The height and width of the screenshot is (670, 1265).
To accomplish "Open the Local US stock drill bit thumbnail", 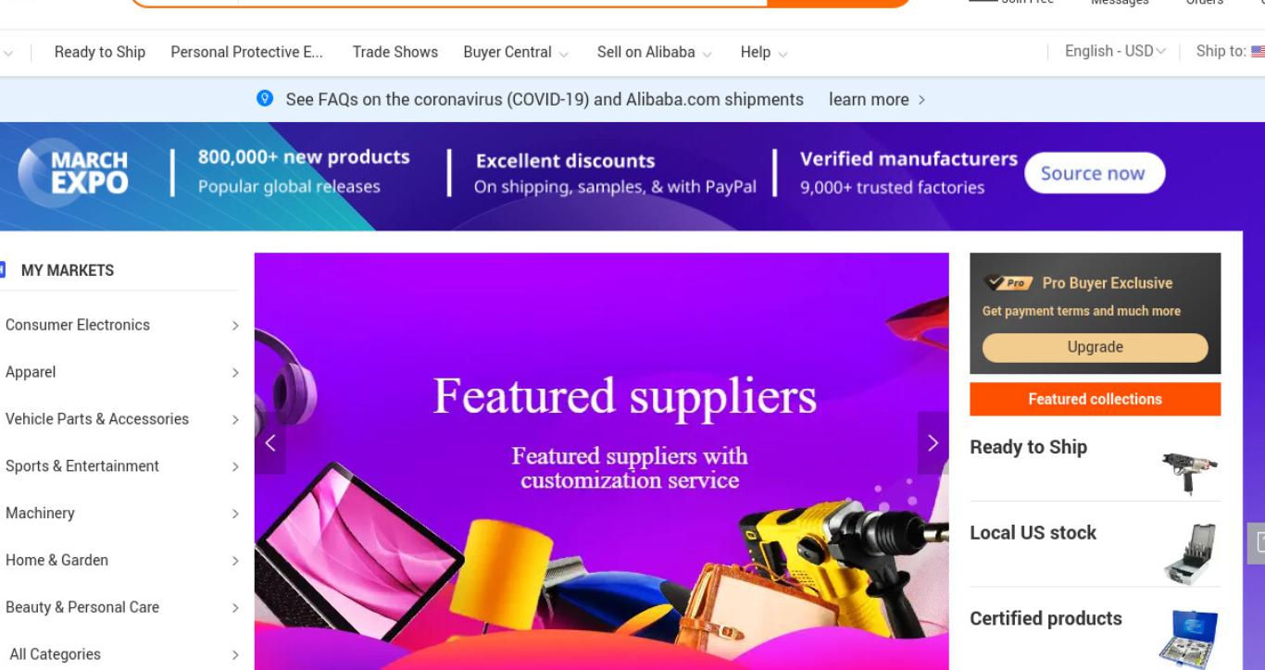I will [x=1190, y=555].
